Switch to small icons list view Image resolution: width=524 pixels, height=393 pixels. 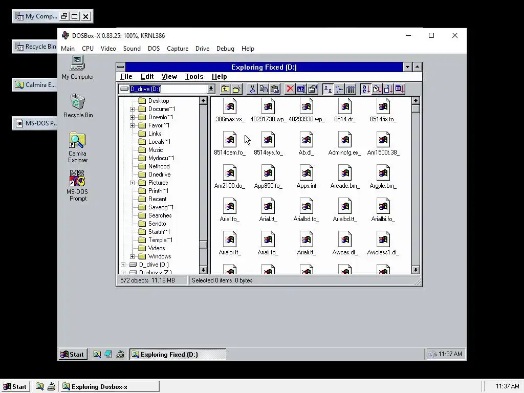[339, 89]
